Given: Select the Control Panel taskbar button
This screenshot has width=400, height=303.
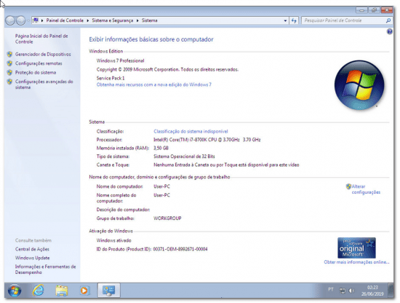Looking at the screenshot, I should point(109,291).
